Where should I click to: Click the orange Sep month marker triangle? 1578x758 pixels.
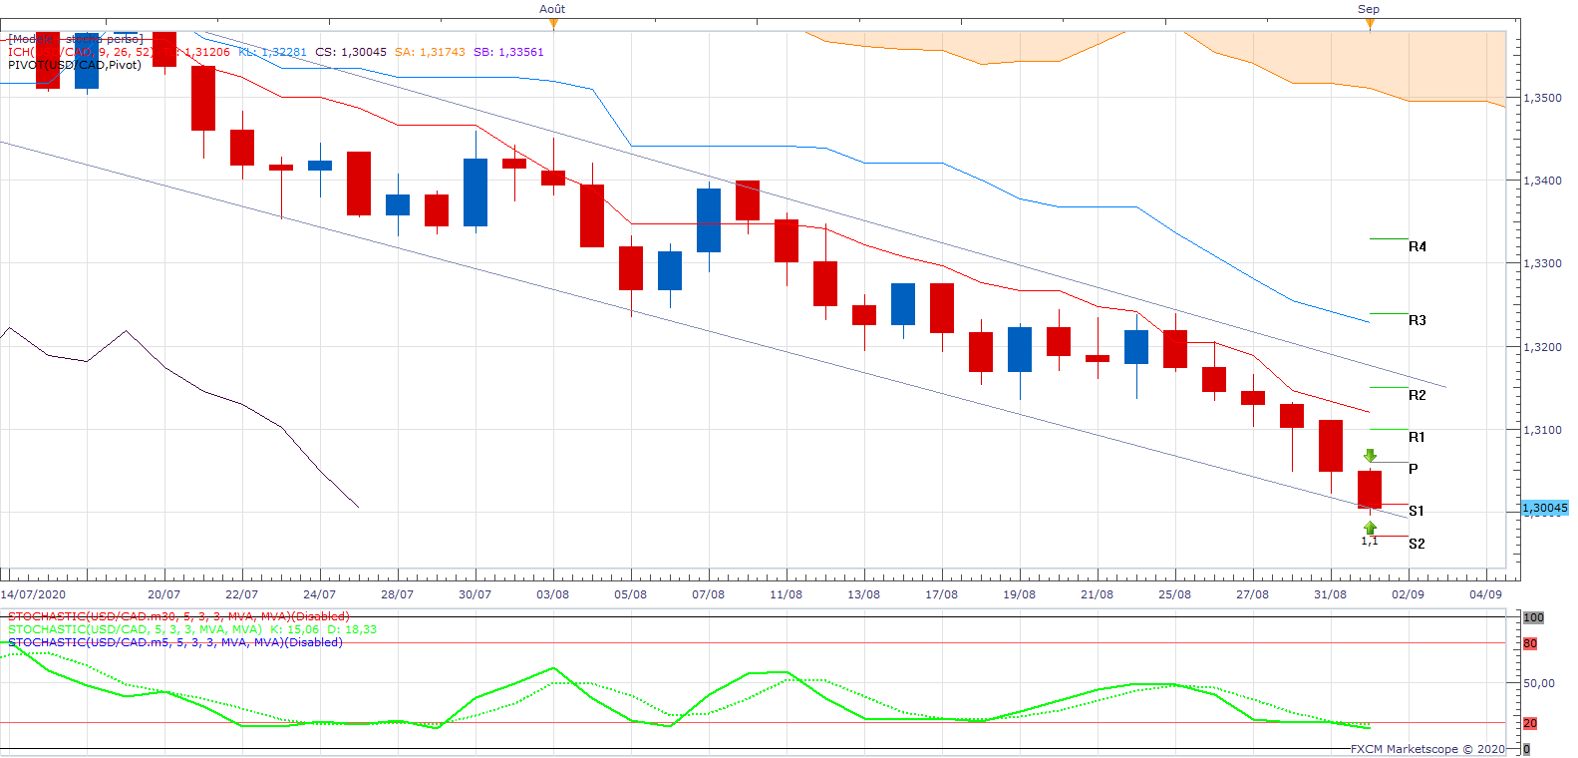tap(1369, 23)
